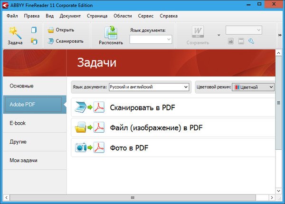Screen dimensions: 285x204
Task: Click the vertical scrollbar thumb
Action: [x=278, y=103]
